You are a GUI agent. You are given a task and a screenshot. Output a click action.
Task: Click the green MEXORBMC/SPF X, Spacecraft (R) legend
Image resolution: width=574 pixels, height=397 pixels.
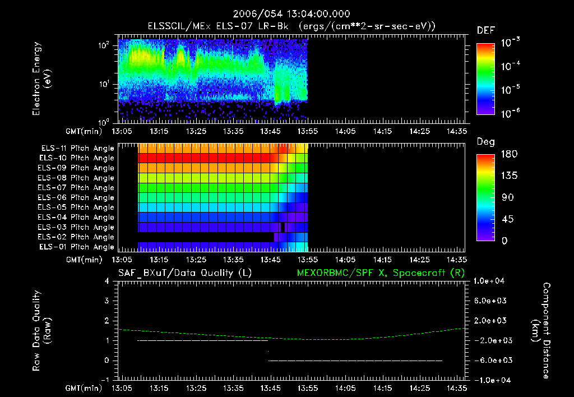(381, 273)
